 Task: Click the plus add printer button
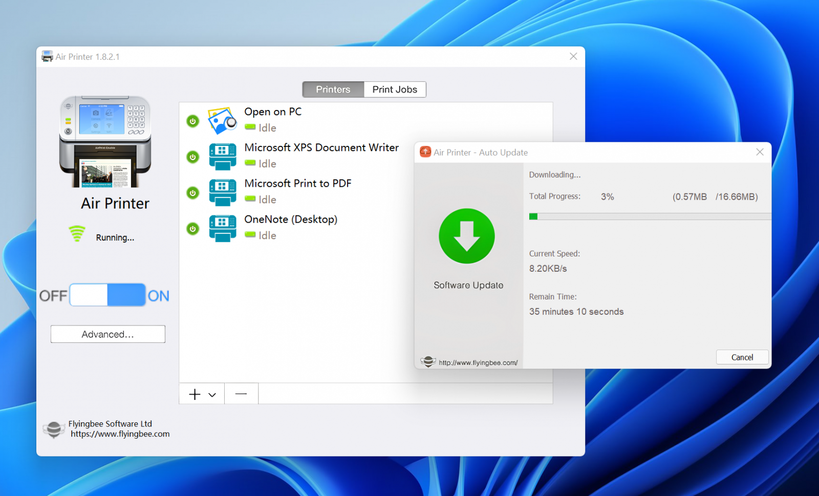click(195, 394)
